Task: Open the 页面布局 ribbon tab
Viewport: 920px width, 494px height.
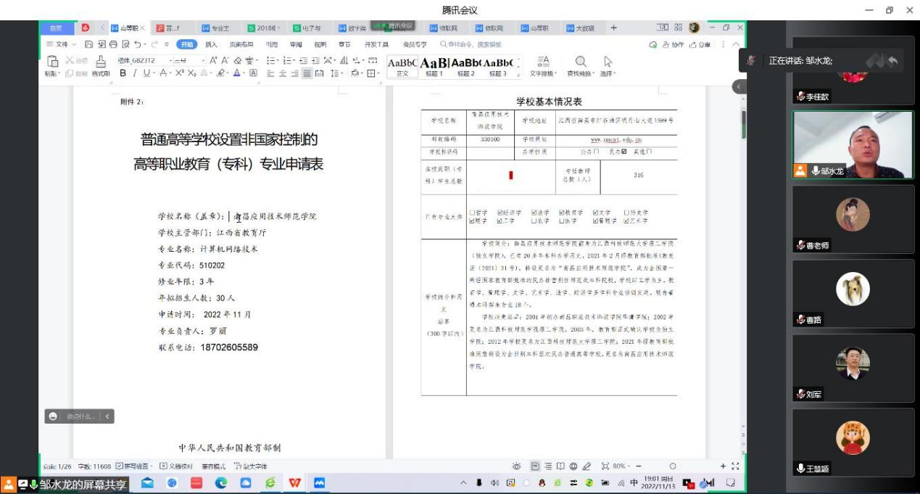Action: 242,44
